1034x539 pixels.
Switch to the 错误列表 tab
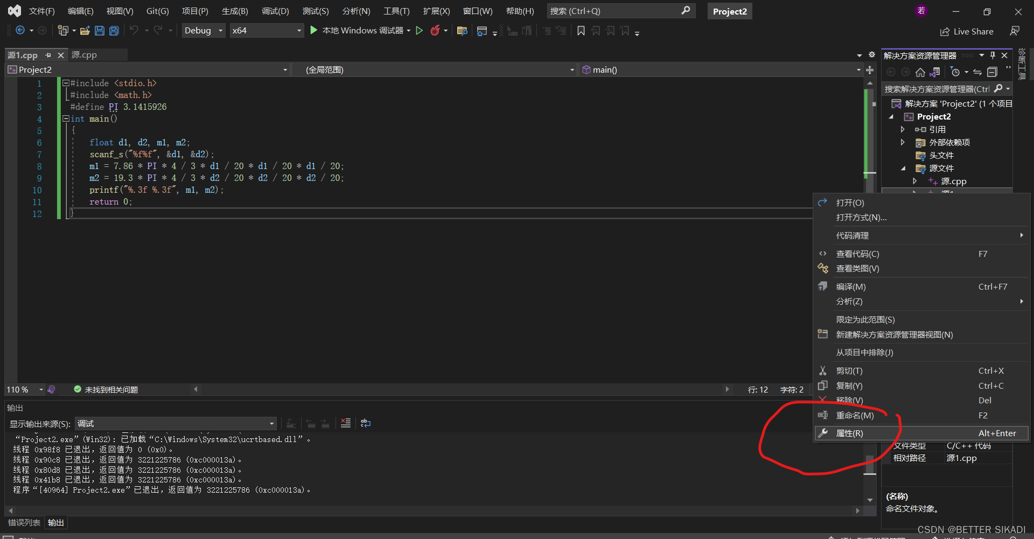click(x=24, y=522)
